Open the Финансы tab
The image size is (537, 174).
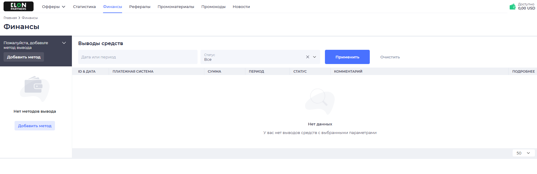(x=113, y=7)
